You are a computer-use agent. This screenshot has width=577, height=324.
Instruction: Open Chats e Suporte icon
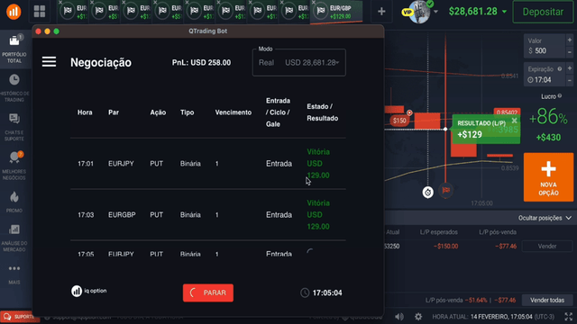[14, 119]
